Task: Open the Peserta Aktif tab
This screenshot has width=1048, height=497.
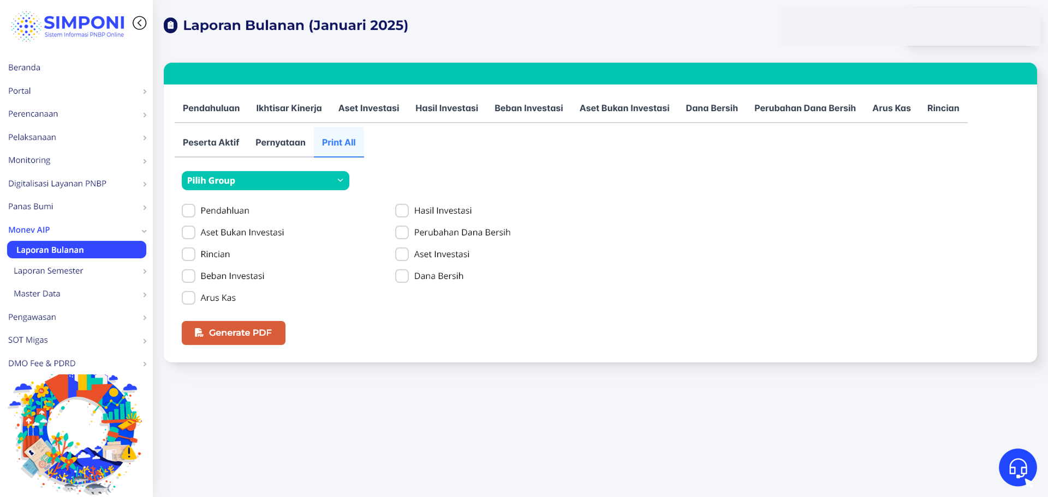Action: 211,143
